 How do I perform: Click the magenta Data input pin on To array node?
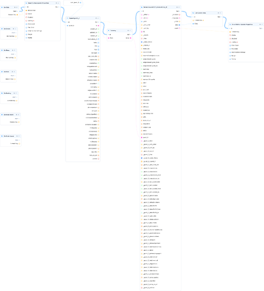pos(109,38)
